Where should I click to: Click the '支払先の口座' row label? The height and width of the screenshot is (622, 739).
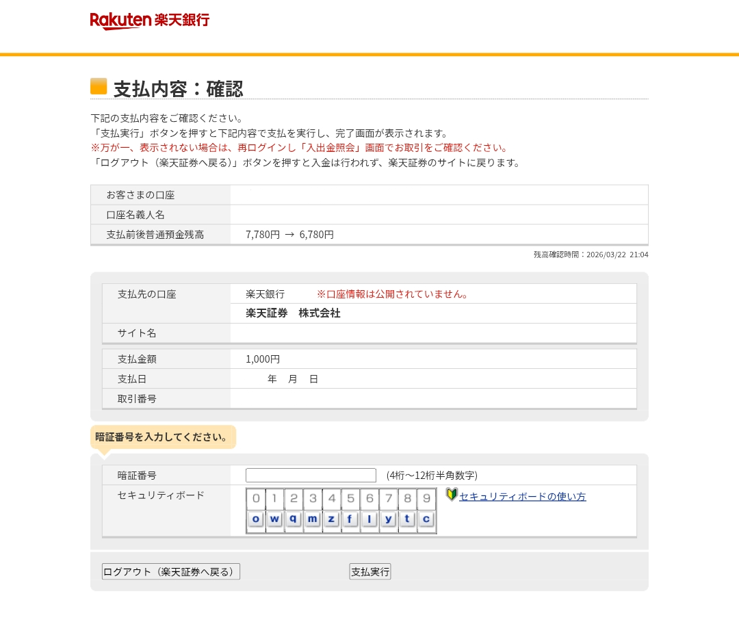[x=146, y=294]
